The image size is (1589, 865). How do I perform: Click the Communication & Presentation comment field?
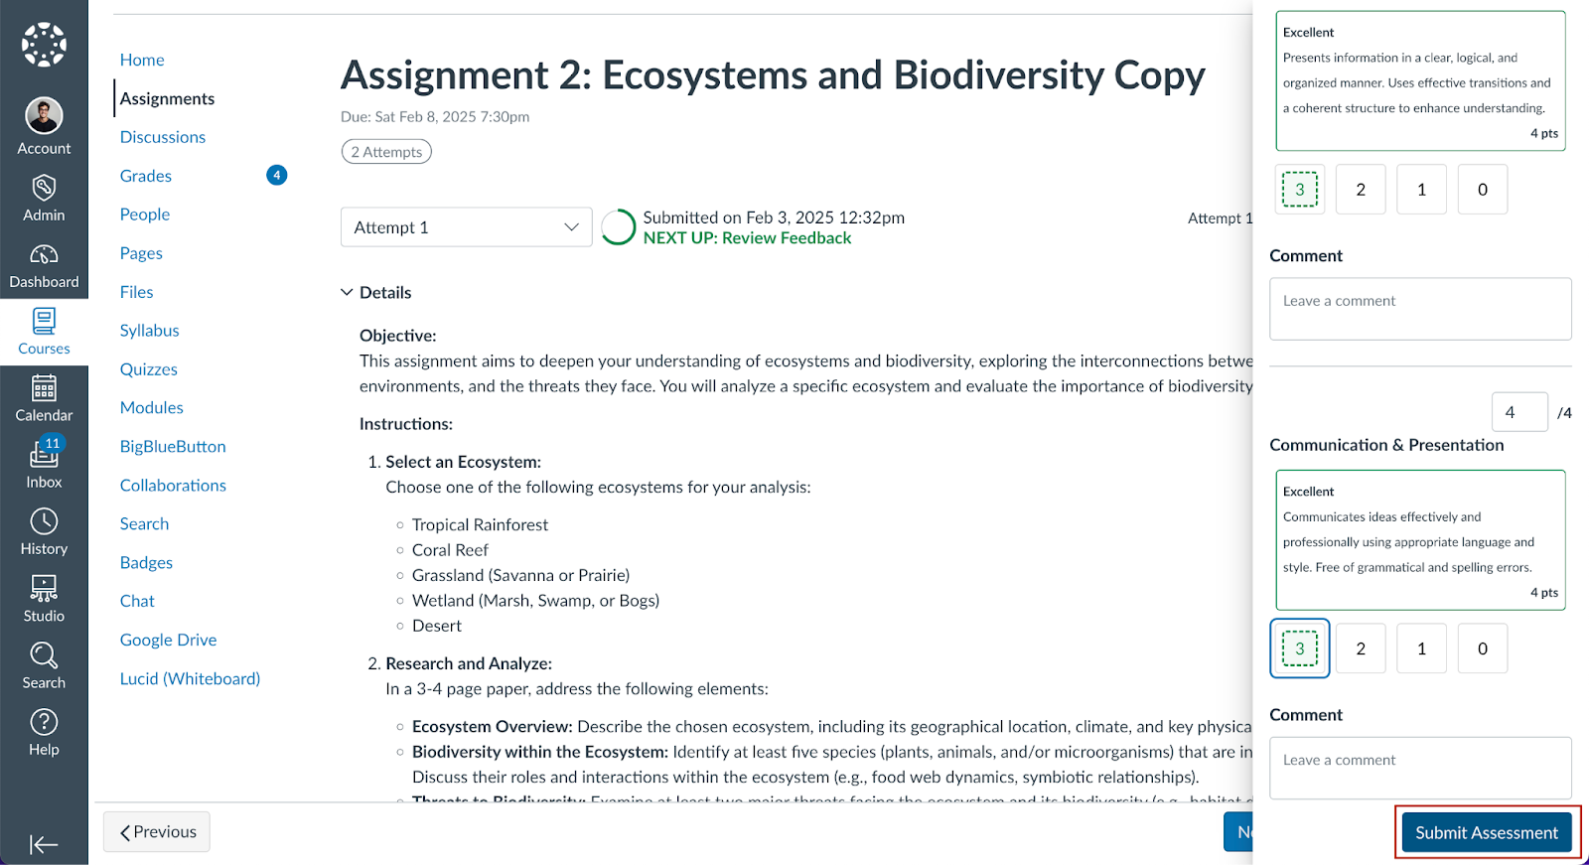(x=1420, y=768)
